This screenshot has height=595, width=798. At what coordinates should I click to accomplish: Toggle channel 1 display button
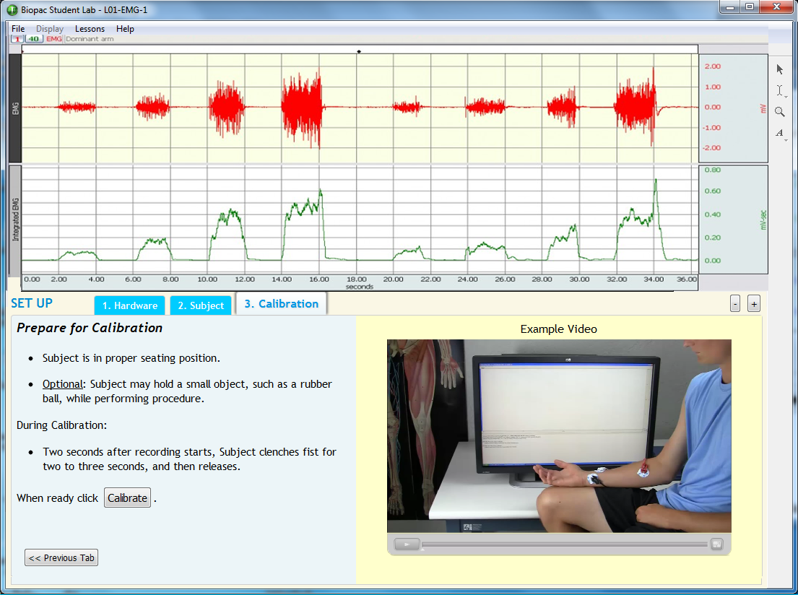click(17, 39)
